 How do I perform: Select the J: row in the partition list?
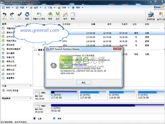point(99,54)
